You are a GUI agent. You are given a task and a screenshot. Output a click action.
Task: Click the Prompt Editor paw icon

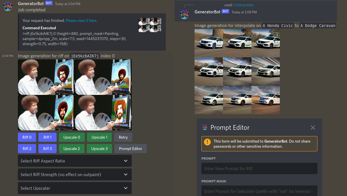click(x=205, y=128)
